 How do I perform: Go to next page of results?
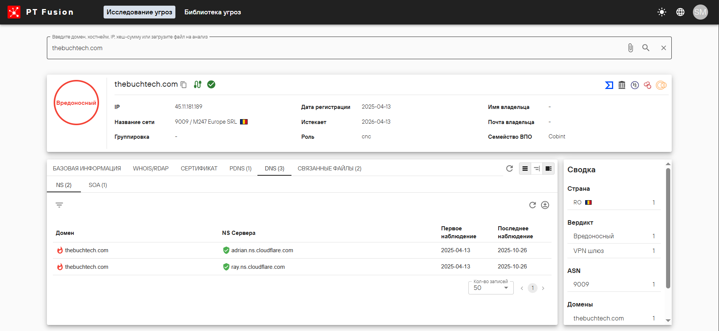click(x=543, y=288)
